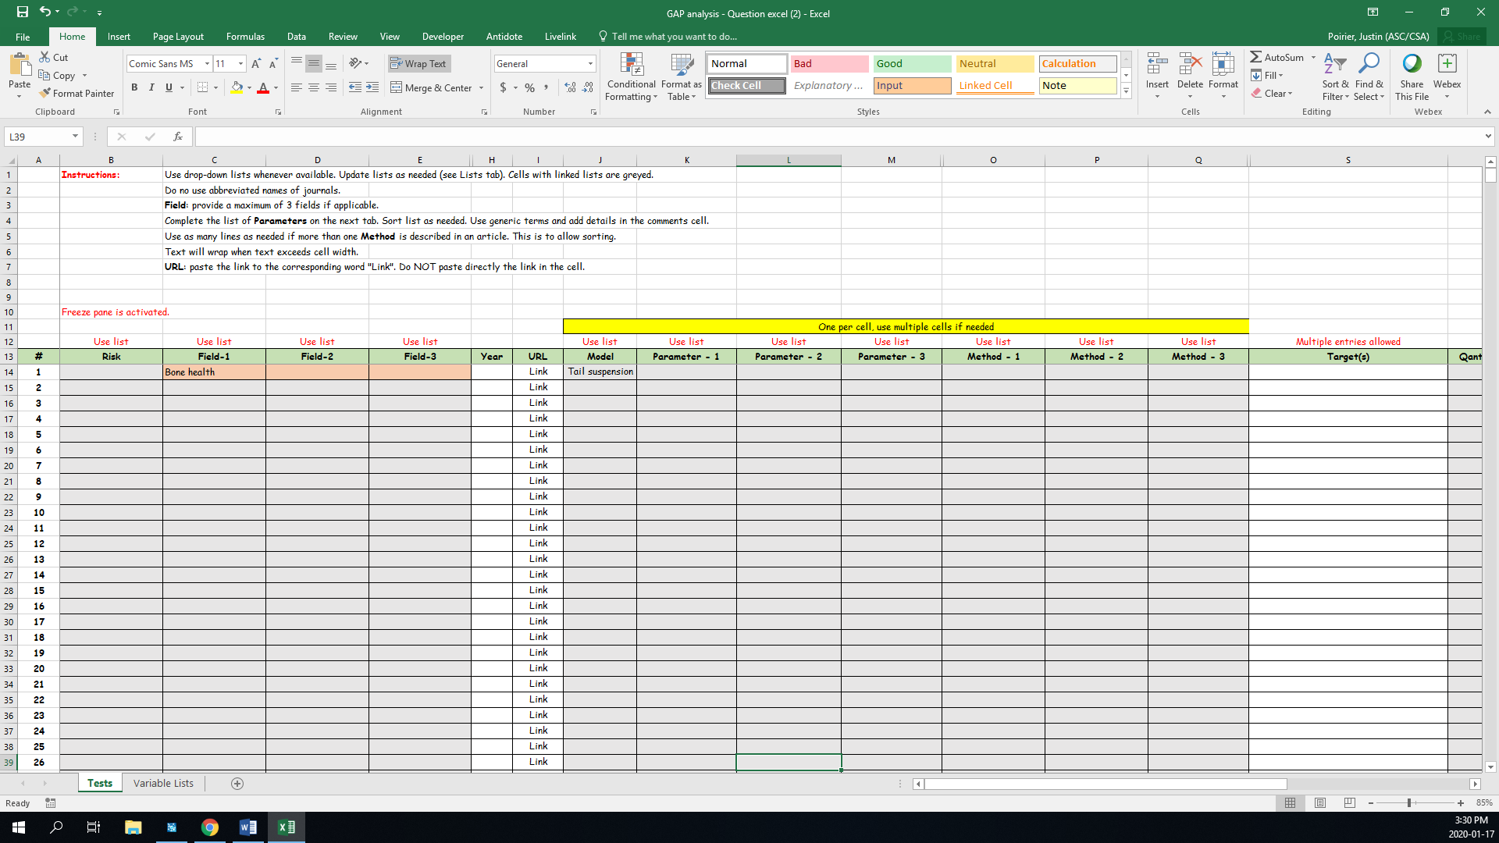Image resolution: width=1499 pixels, height=843 pixels.
Task: Click the Merge & Center button
Action: [431, 87]
